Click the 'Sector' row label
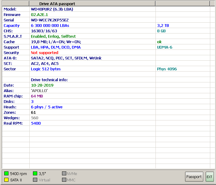The height and width of the screenshot is (185, 216). click(x=10, y=69)
